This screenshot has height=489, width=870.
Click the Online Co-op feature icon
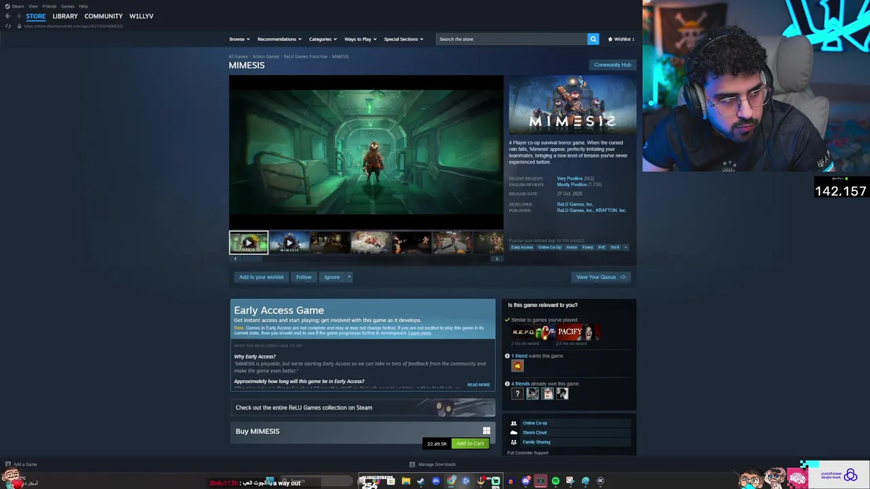pos(514,423)
